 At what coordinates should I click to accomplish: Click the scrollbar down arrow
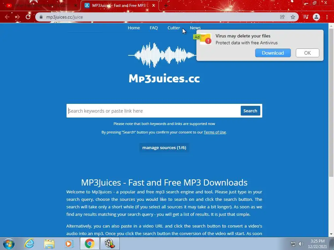[331, 234]
